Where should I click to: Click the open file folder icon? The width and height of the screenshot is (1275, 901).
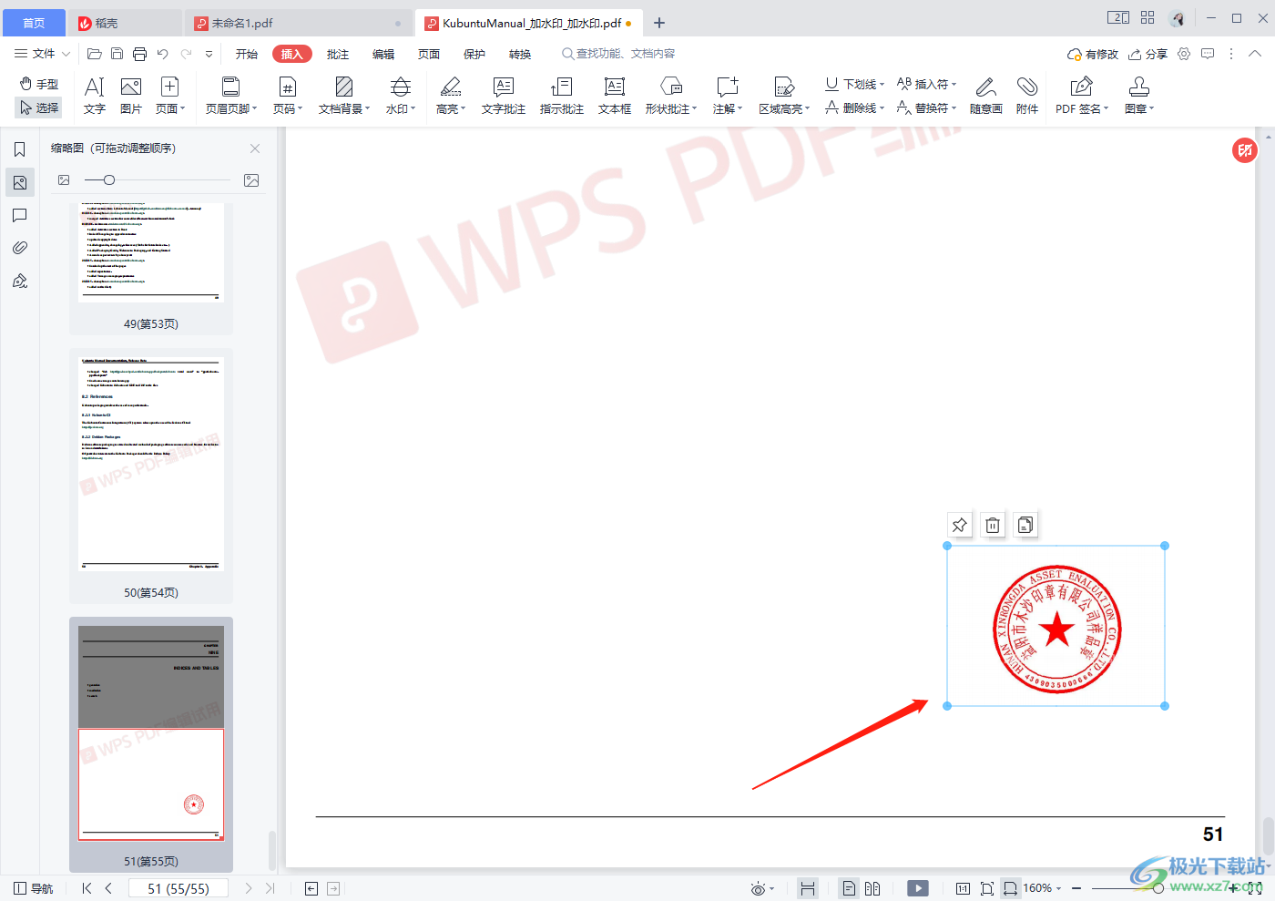tap(94, 54)
